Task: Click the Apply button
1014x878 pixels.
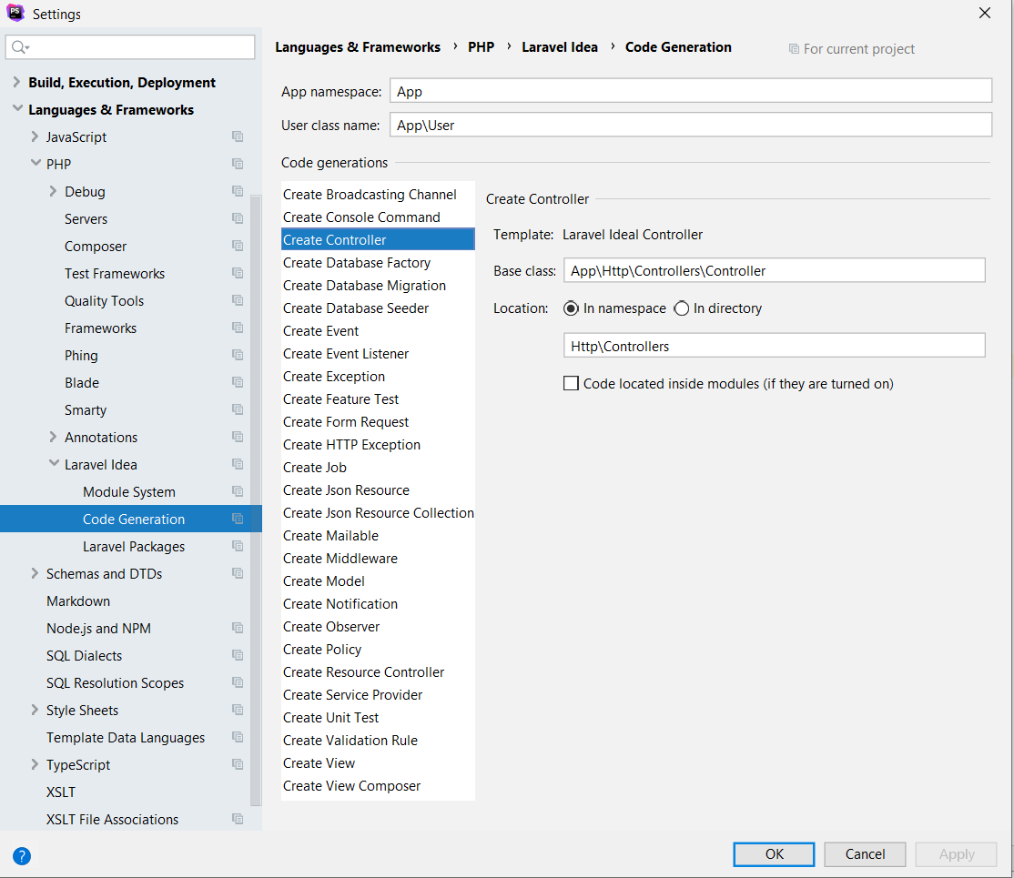Action: click(x=956, y=854)
